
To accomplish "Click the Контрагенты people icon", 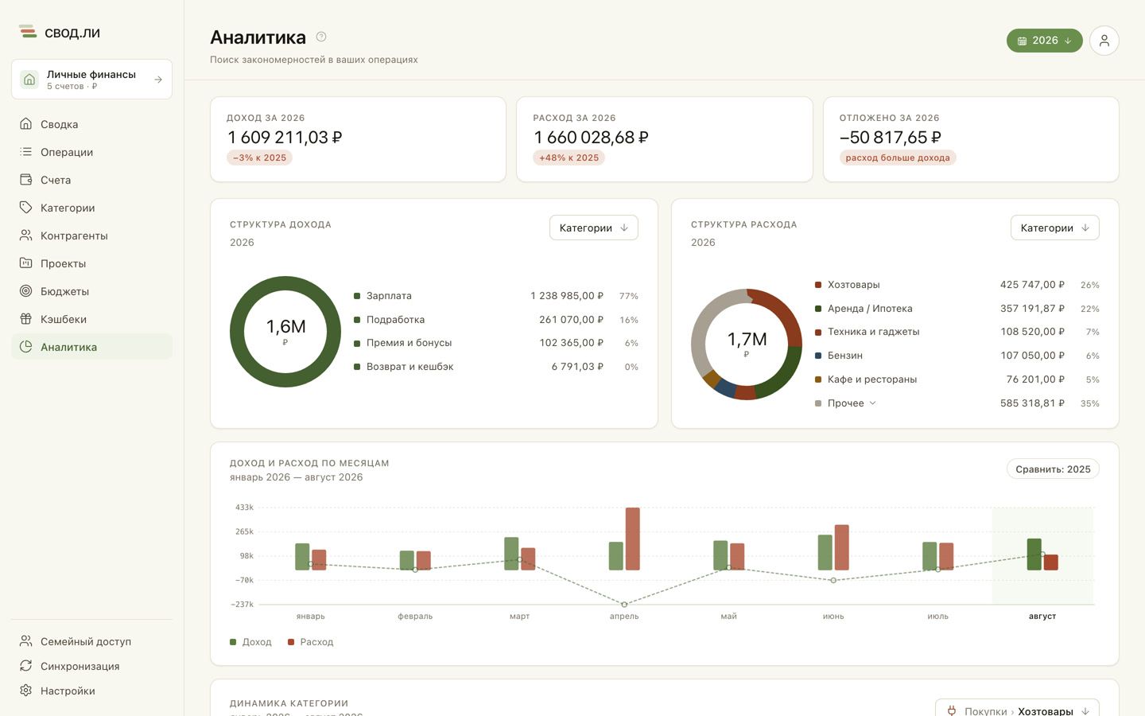I will tap(26, 235).
